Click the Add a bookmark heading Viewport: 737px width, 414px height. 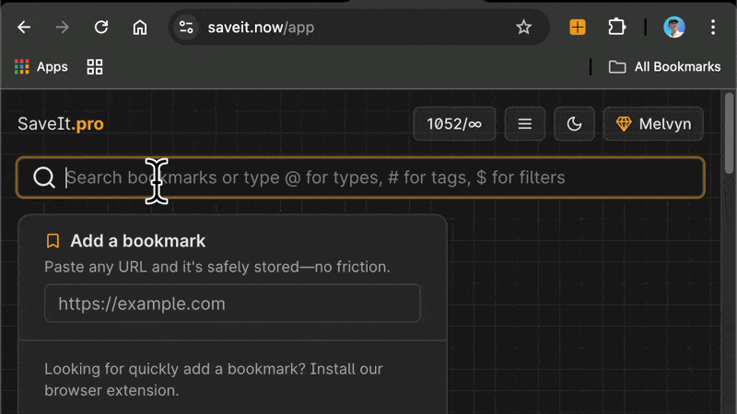click(x=137, y=241)
